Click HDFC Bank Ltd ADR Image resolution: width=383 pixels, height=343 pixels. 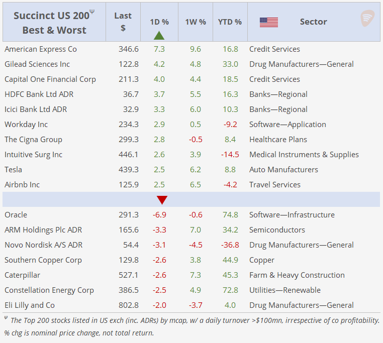(x=39, y=94)
